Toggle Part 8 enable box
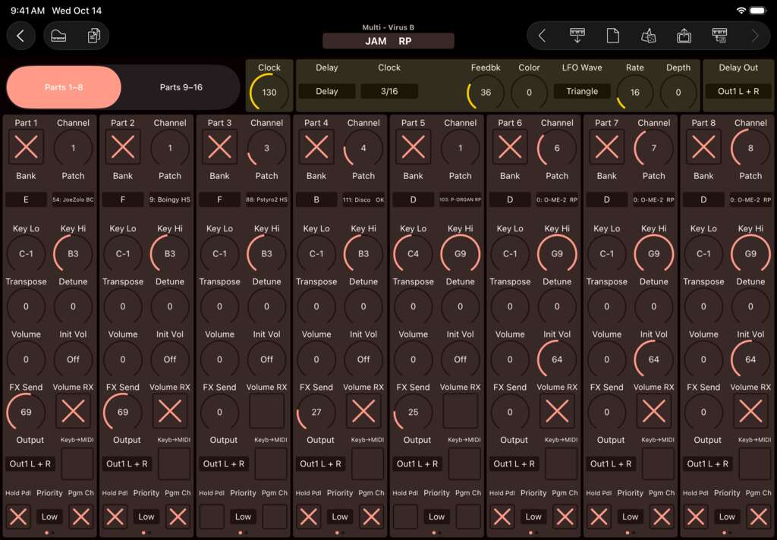The image size is (777, 540). click(x=703, y=147)
